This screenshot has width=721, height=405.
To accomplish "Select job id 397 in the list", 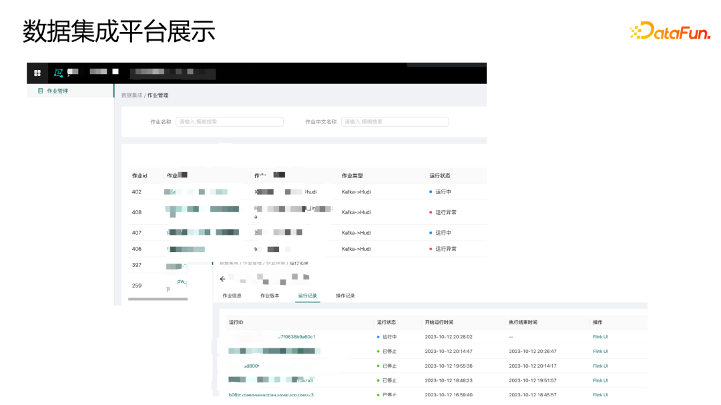I will [137, 266].
